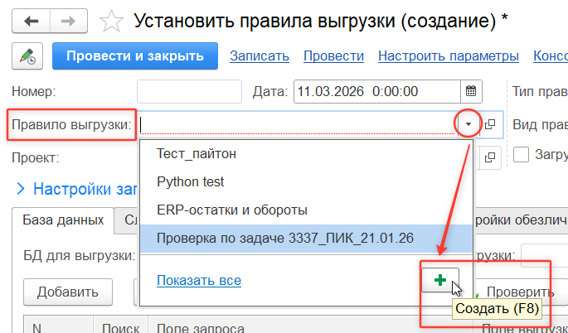
Task: Click the Настроить параметры menu link
Action: pos(449,56)
